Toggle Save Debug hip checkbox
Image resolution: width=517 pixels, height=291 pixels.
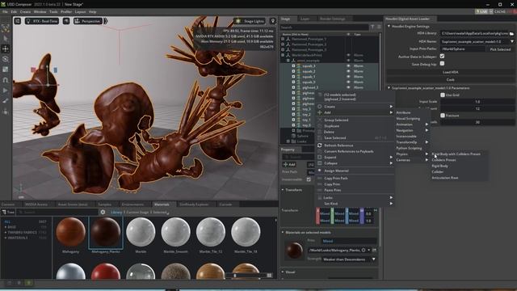pyautogui.click(x=442, y=64)
